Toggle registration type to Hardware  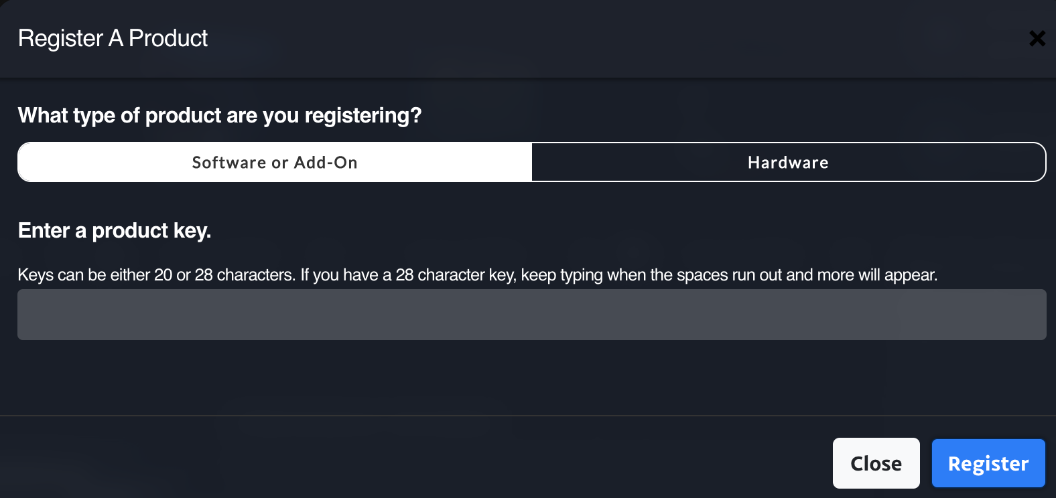point(788,163)
